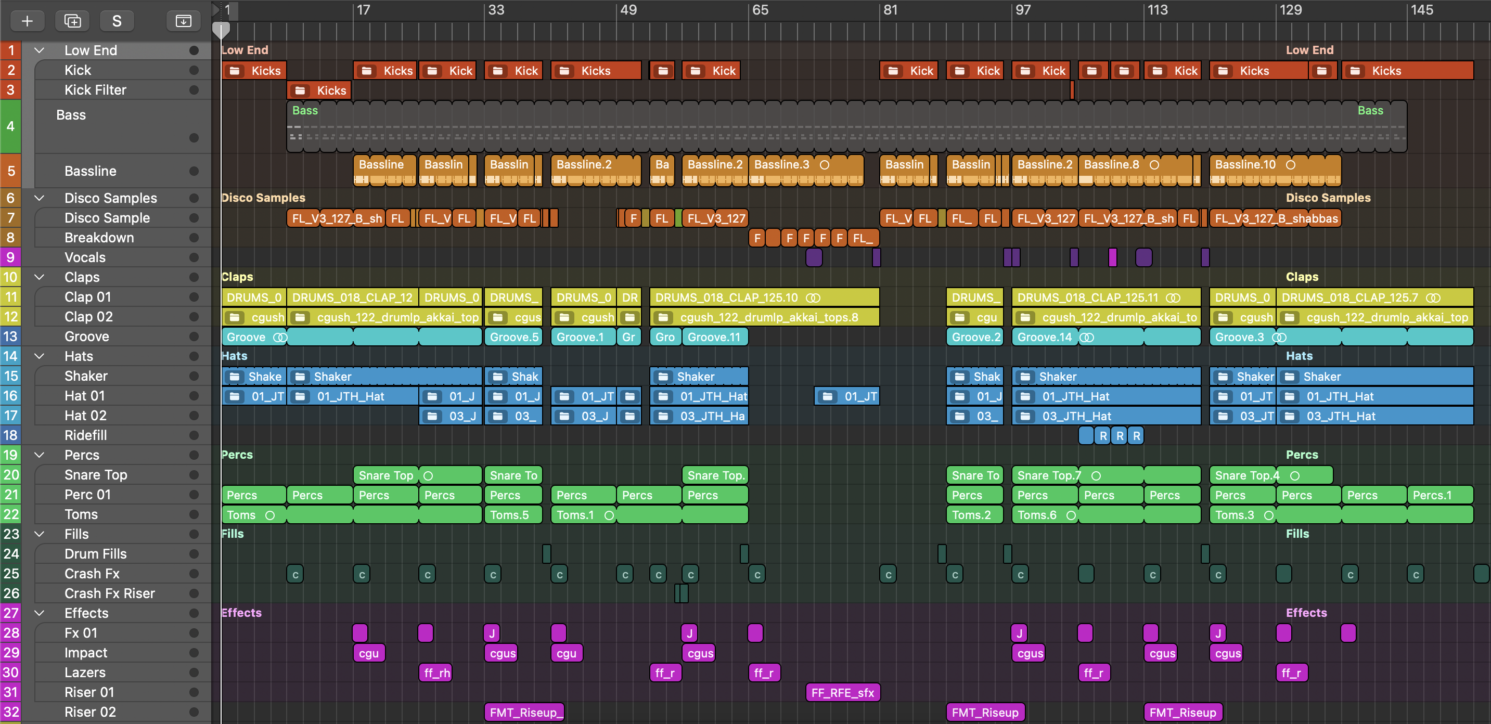Collapse the Claps track stack
Screen dimensions: 1491x724
40,277
